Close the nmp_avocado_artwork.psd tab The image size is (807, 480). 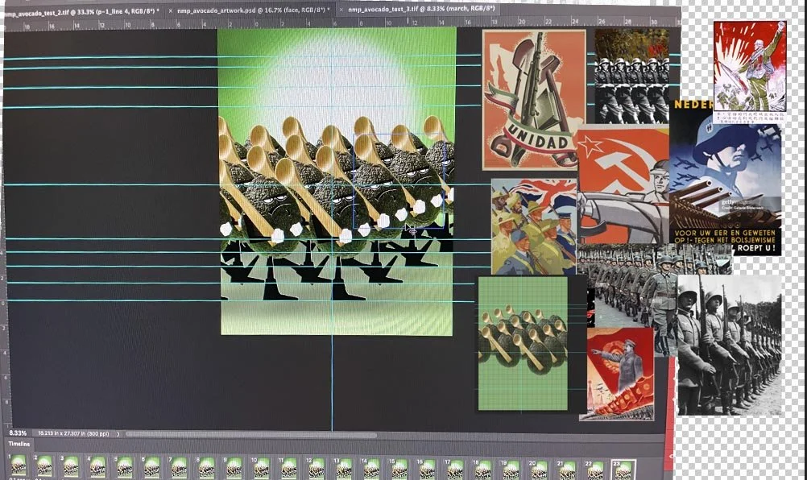click(x=171, y=10)
